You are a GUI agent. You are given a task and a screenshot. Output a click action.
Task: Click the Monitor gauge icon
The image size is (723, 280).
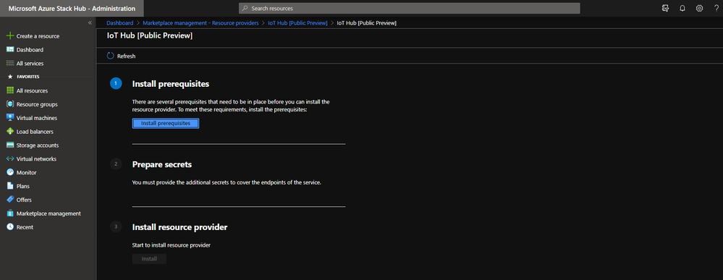(10, 172)
